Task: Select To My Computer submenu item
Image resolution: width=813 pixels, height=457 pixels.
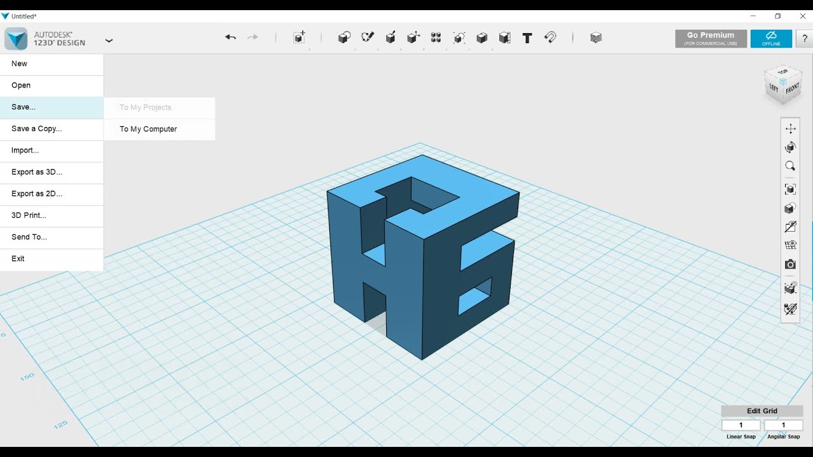Action: coord(159,129)
